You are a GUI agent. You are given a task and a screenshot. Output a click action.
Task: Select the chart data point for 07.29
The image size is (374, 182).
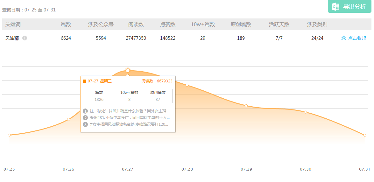[x=246, y=106]
